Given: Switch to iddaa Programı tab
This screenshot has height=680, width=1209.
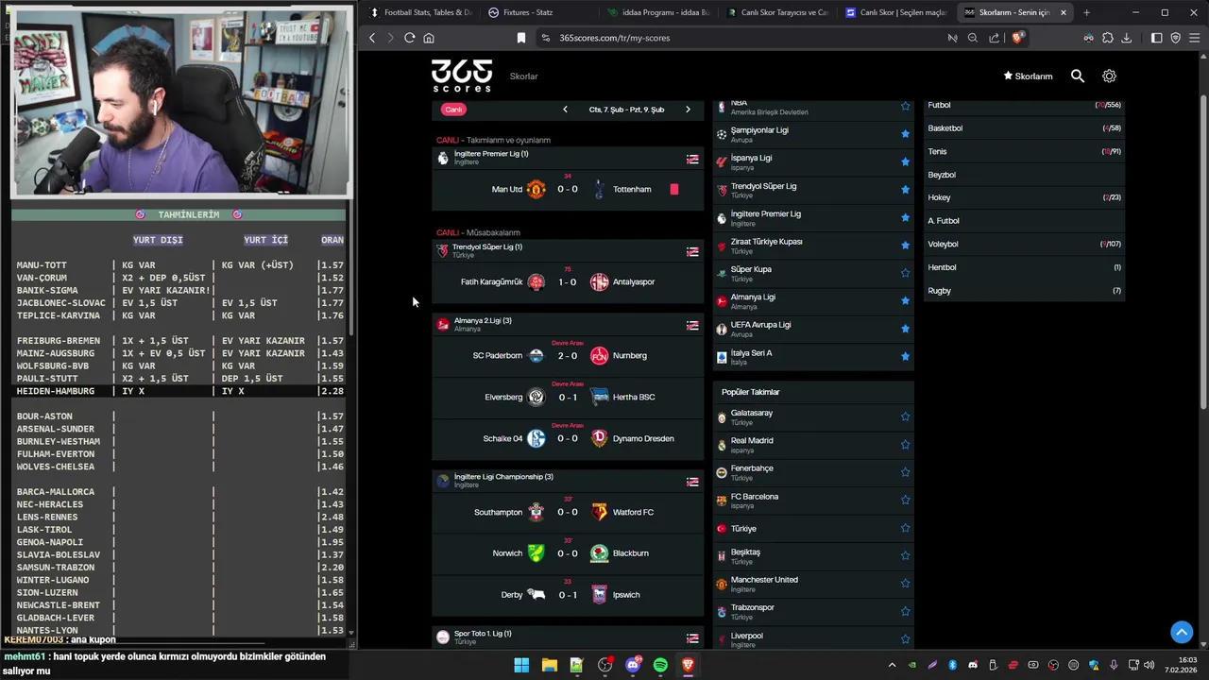Looking at the screenshot, I should [657, 12].
